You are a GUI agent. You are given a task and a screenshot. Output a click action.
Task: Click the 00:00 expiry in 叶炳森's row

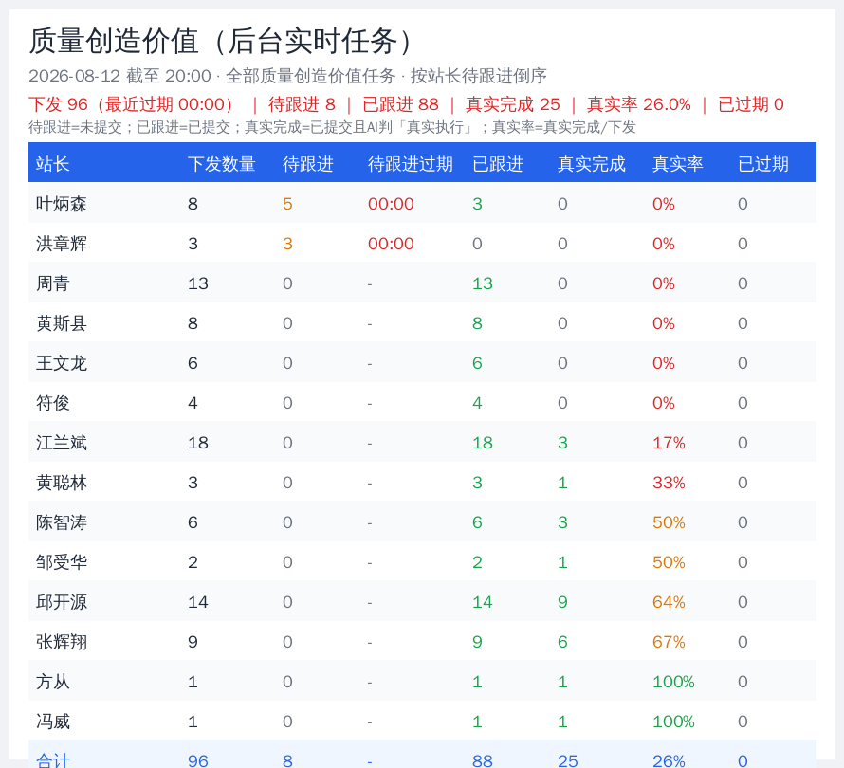391,204
